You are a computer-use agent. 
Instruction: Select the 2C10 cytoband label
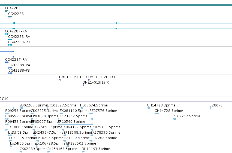tap(4, 99)
